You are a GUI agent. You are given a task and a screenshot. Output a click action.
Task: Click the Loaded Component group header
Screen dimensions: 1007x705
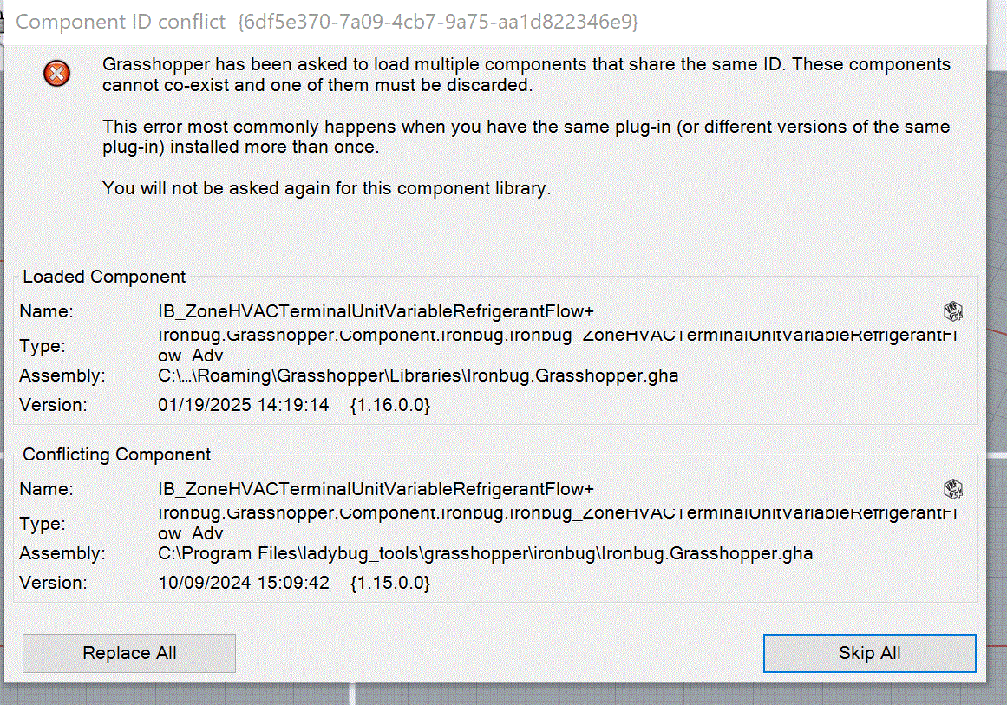point(104,277)
